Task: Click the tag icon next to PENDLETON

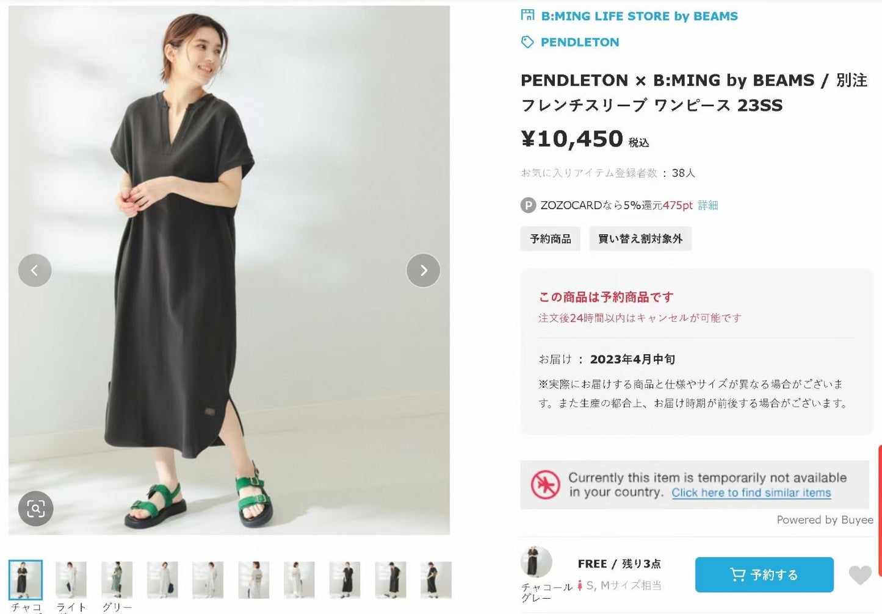Action: 527,42
